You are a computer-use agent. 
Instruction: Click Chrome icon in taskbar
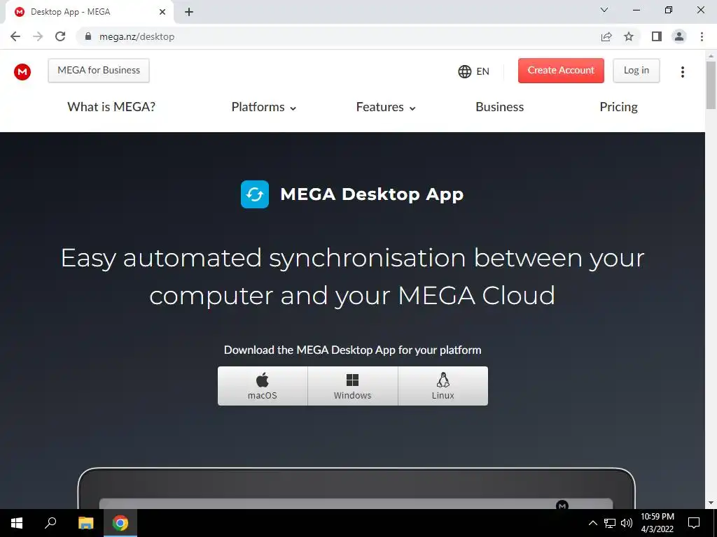pos(120,523)
